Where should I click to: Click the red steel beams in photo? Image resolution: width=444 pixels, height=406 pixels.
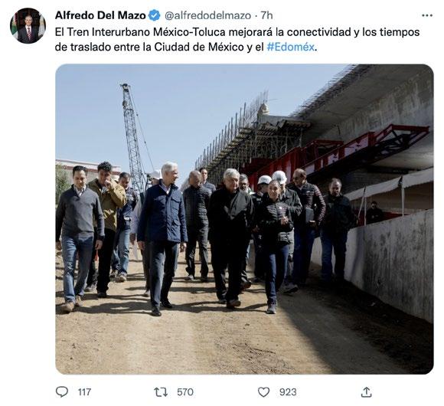coord(340,153)
